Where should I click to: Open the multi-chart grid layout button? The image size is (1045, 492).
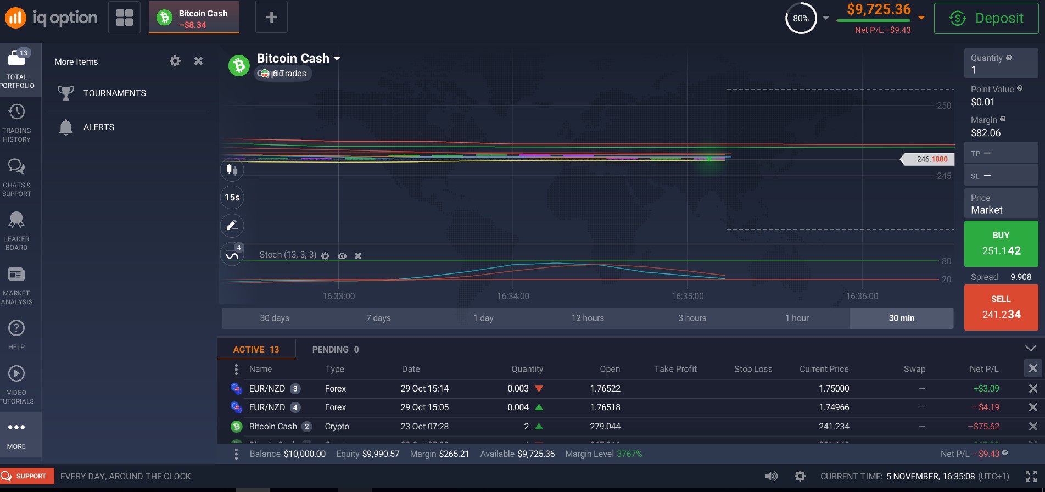(x=124, y=18)
